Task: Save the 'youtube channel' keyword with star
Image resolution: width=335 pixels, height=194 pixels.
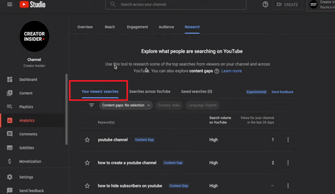Action: coord(87,140)
